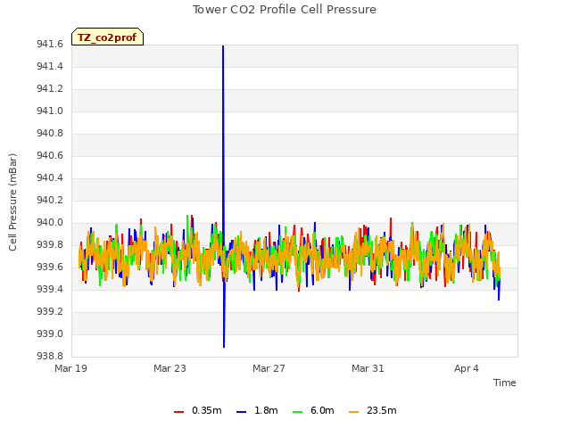
Task: Click the Mar 27 x-axis tick label
Action: pyautogui.click(x=269, y=368)
